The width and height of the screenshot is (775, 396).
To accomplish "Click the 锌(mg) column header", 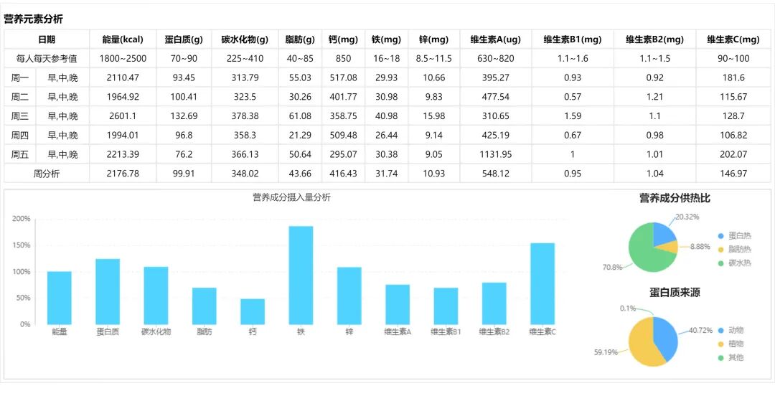I will pyautogui.click(x=433, y=39).
